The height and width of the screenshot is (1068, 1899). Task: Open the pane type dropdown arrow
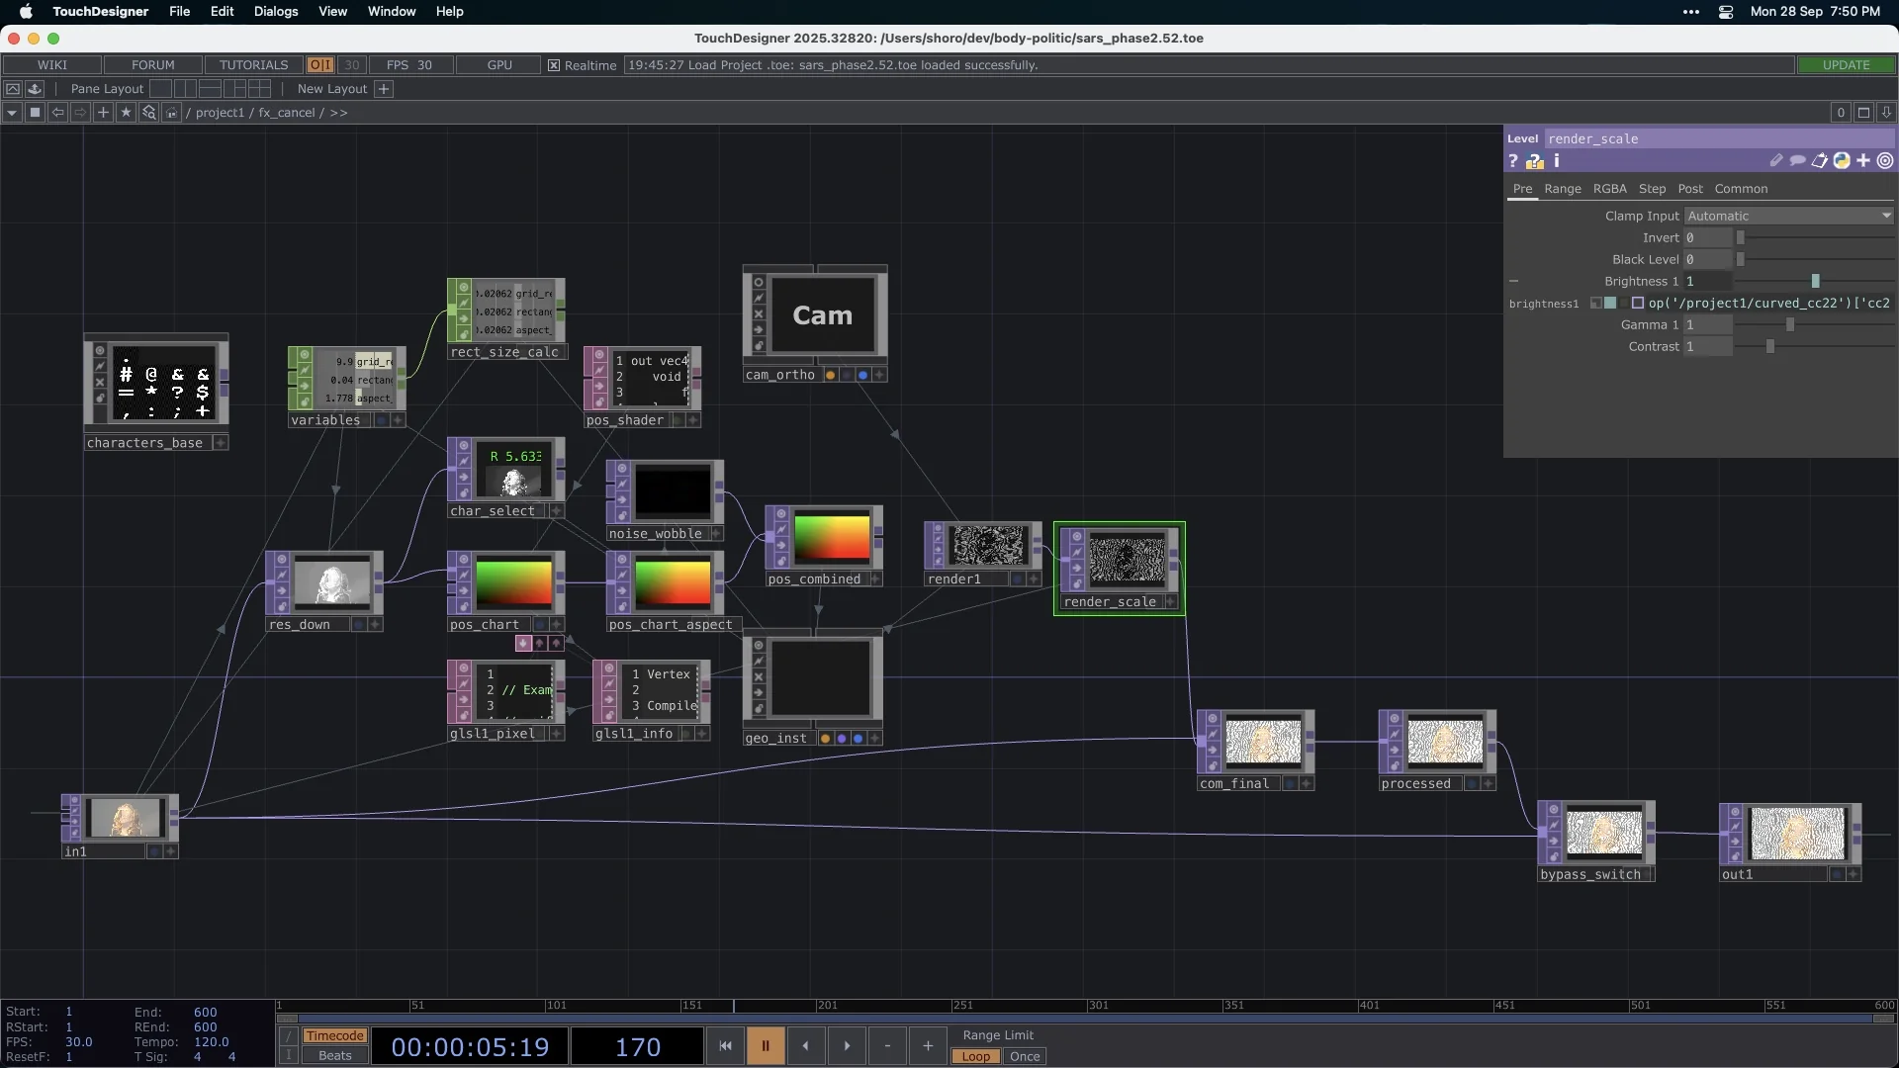12,113
